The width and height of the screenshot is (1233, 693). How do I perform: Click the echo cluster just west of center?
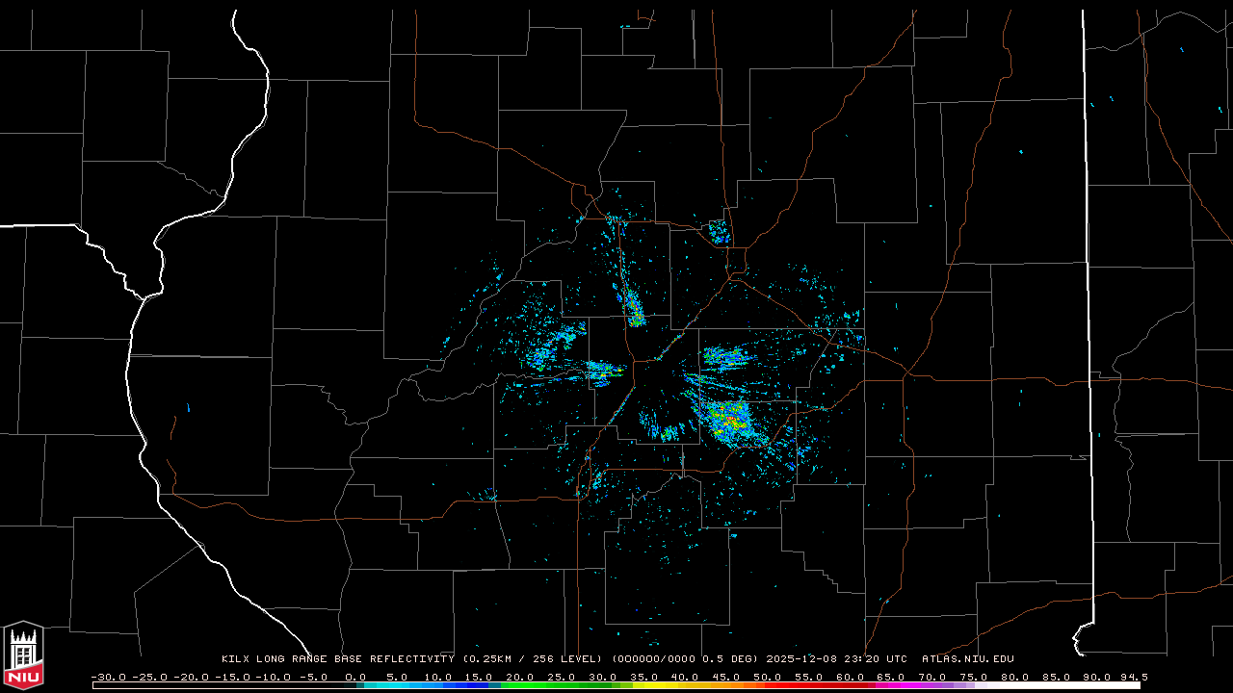tap(603, 370)
